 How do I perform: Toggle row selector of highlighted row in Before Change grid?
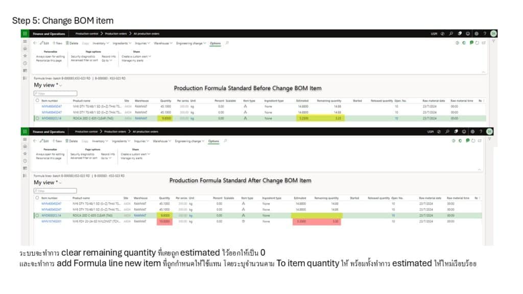[37, 118]
